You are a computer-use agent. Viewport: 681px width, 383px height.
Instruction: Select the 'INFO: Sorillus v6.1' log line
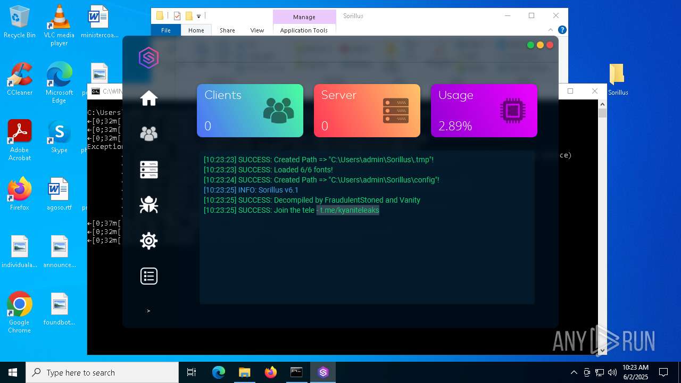click(x=251, y=190)
